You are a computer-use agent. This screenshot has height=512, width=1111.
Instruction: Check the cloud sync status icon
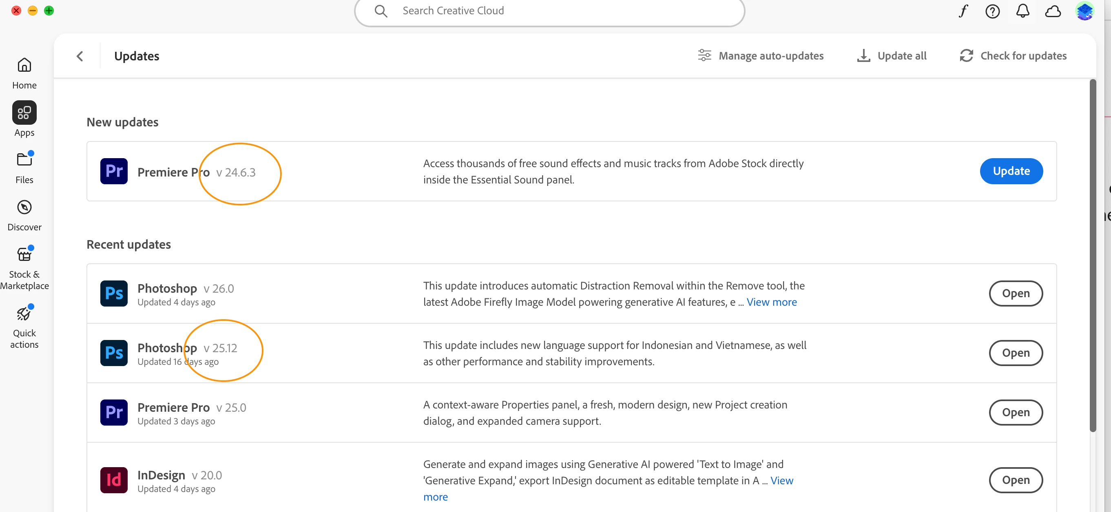pyautogui.click(x=1053, y=11)
